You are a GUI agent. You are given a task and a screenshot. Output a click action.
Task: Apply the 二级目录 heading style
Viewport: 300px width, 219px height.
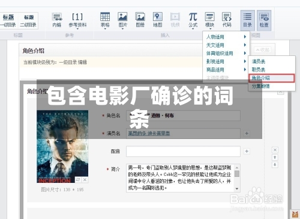[28, 20]
